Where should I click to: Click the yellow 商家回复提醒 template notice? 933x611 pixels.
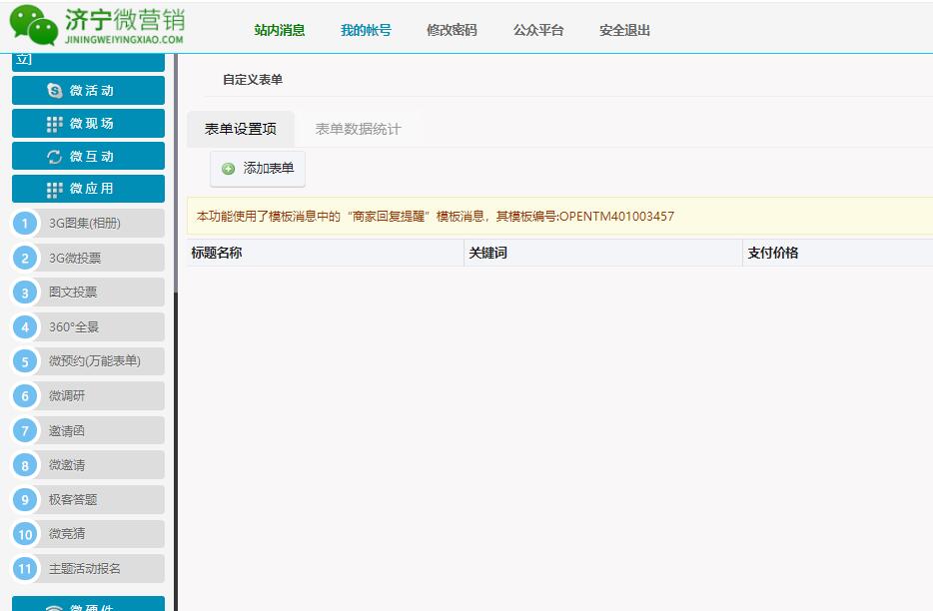[x=560, y=217]
